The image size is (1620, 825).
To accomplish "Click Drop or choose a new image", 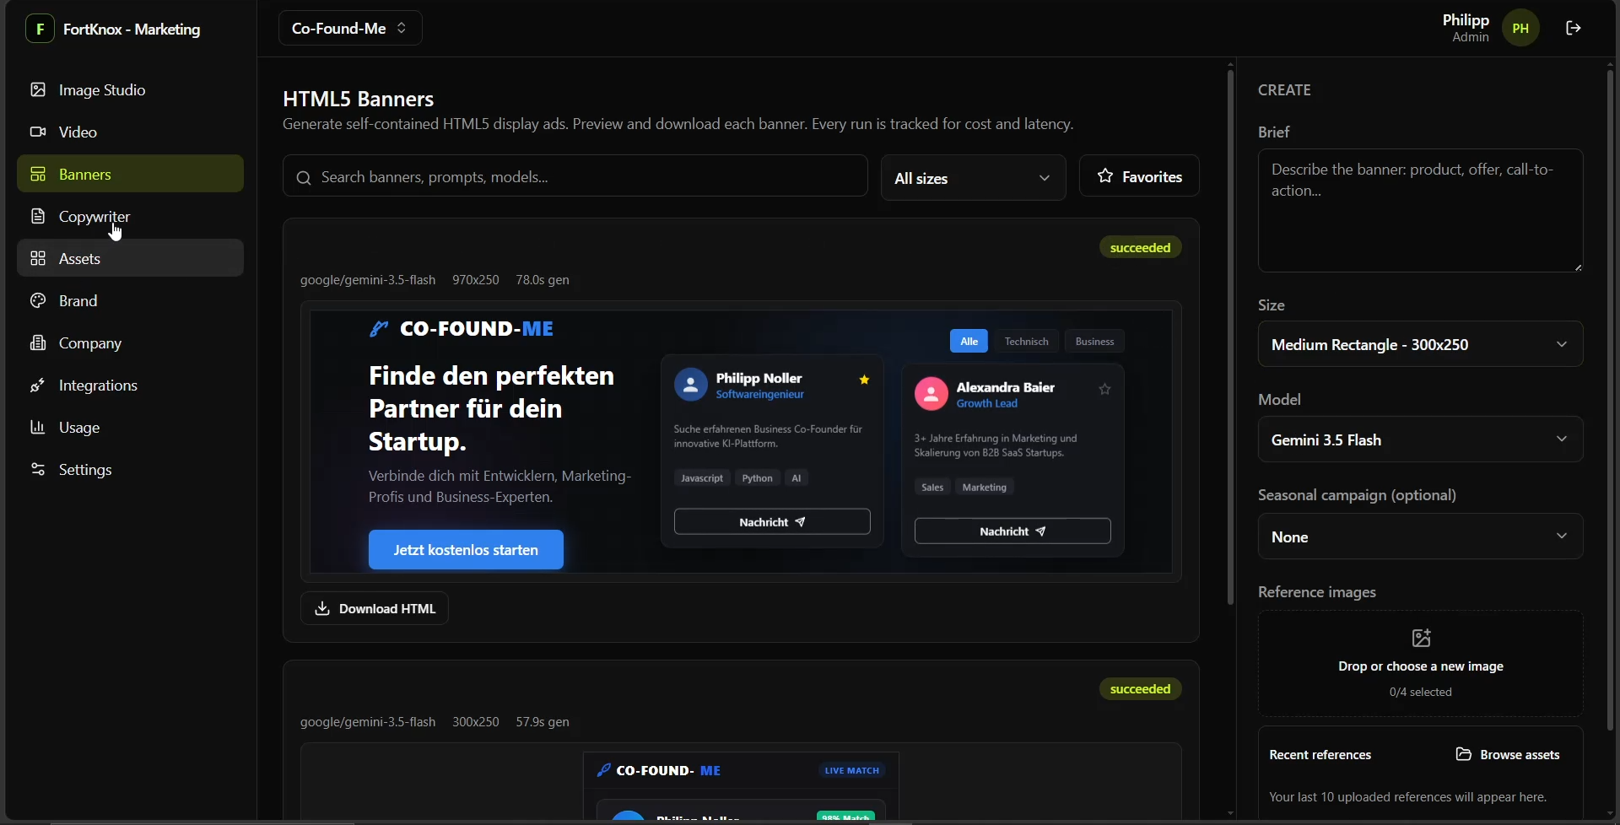I will (x=1421, y=667).
